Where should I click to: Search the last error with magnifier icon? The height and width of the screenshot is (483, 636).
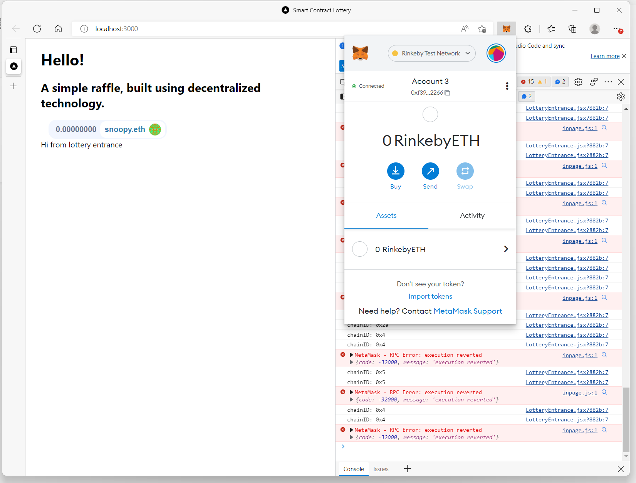604,430
